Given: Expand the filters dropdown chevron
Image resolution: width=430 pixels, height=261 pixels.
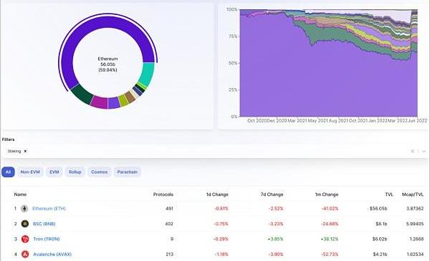Looking at the screenshot, I should point(424,151).
